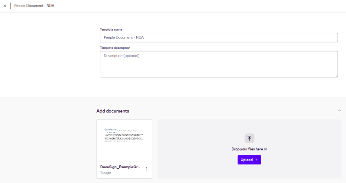
Task: Select the DocuSign_ExampleOr... file name
Action: point(120,167)
